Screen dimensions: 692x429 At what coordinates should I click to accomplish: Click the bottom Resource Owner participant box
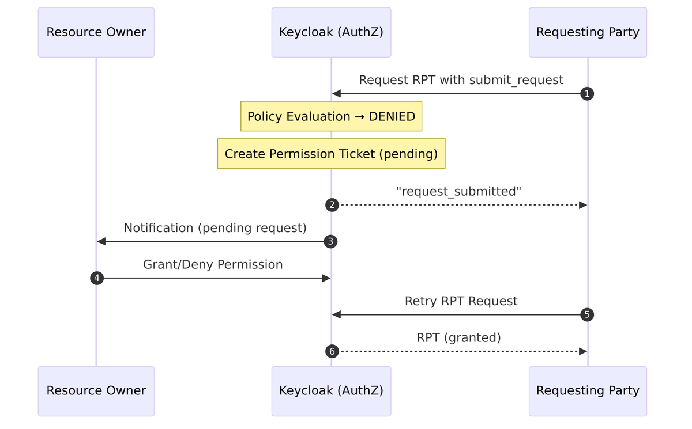(x=96, y=391)
